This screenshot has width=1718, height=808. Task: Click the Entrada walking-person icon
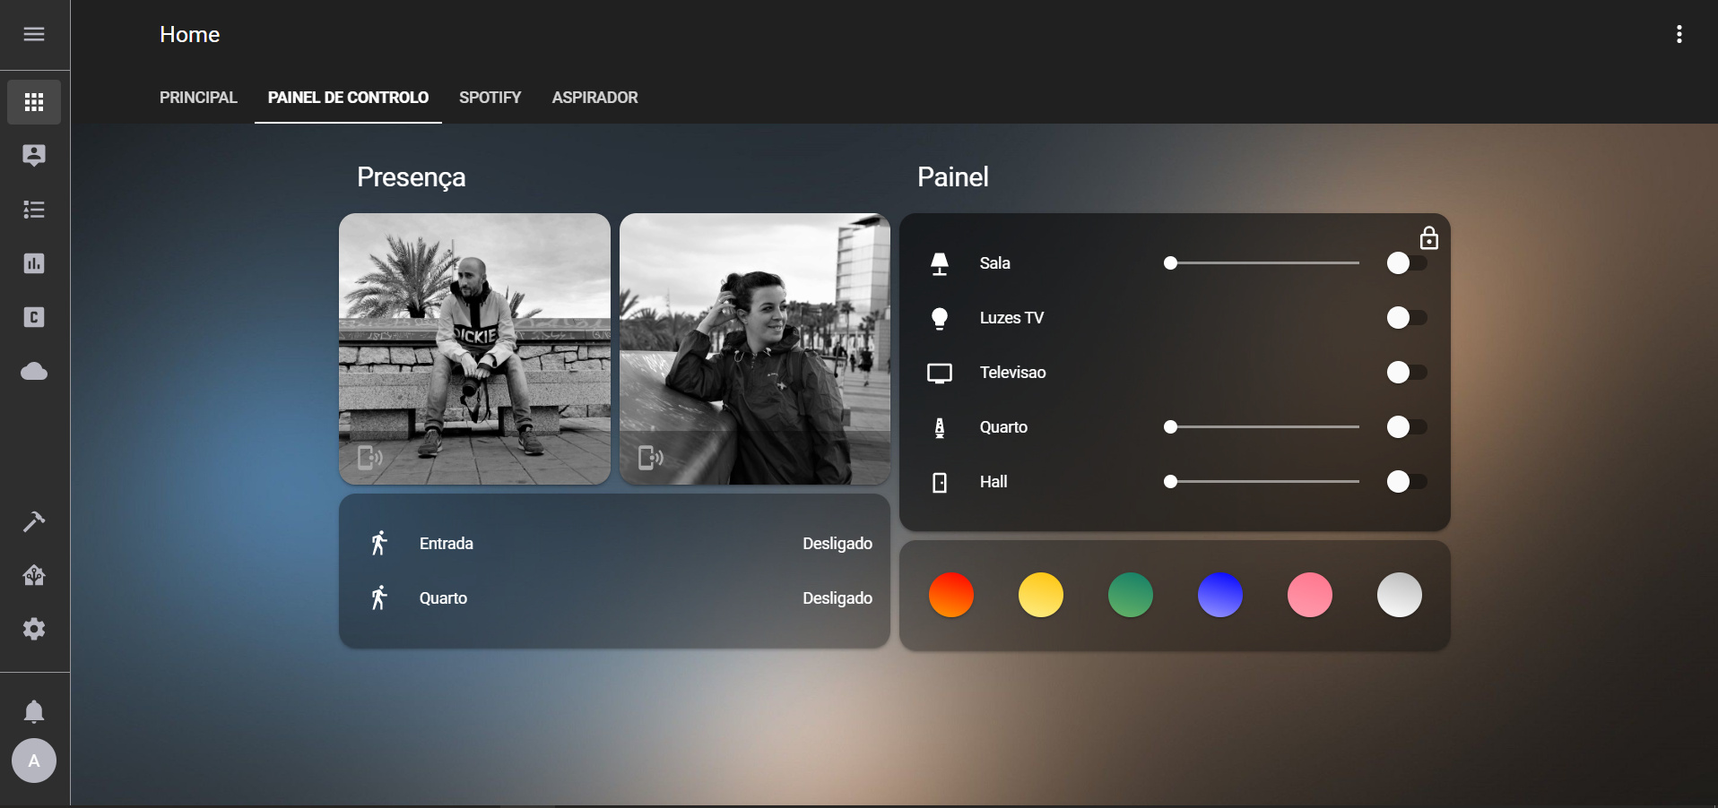[x=379, y=542]
